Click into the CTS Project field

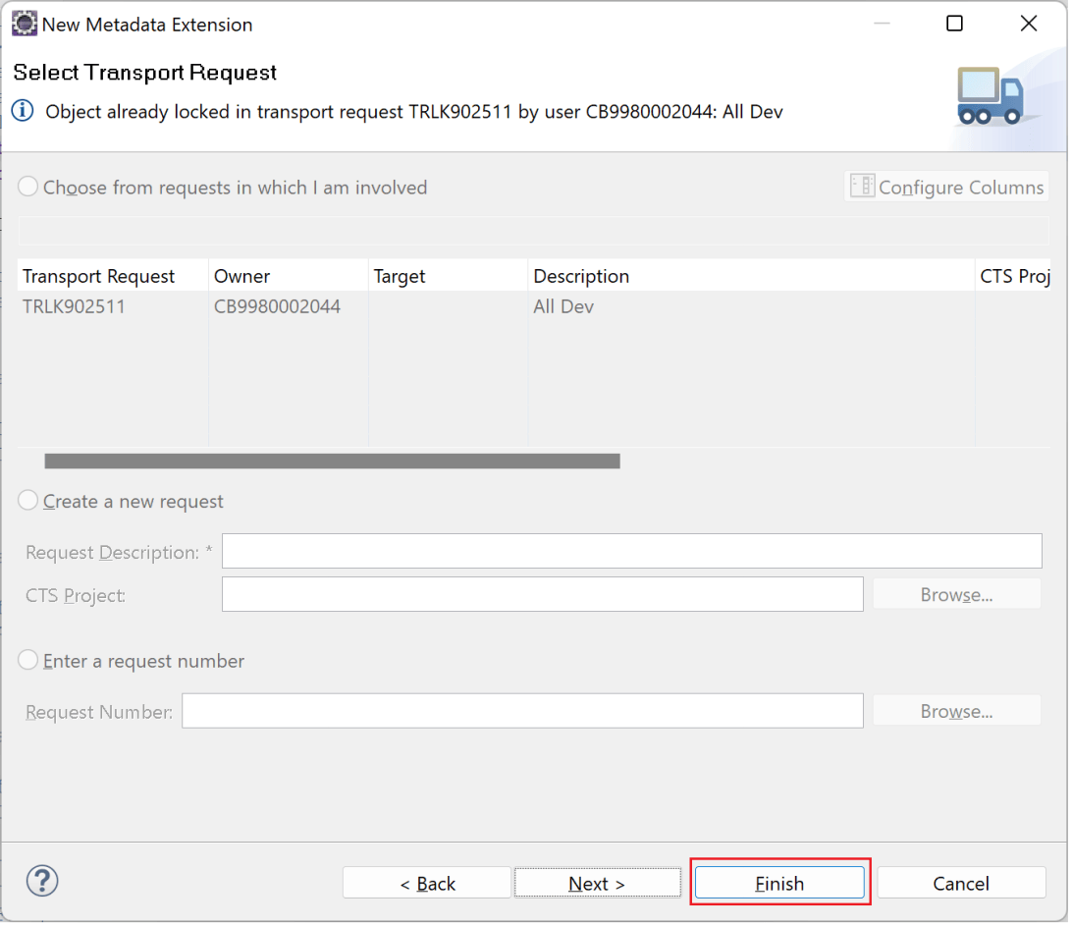pyautogui.click(x=544, y=596)
